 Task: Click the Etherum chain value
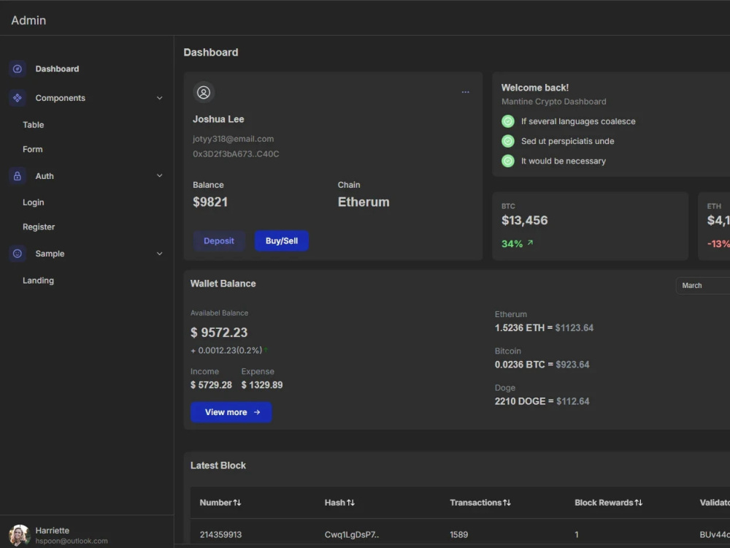tap(364, 202)
